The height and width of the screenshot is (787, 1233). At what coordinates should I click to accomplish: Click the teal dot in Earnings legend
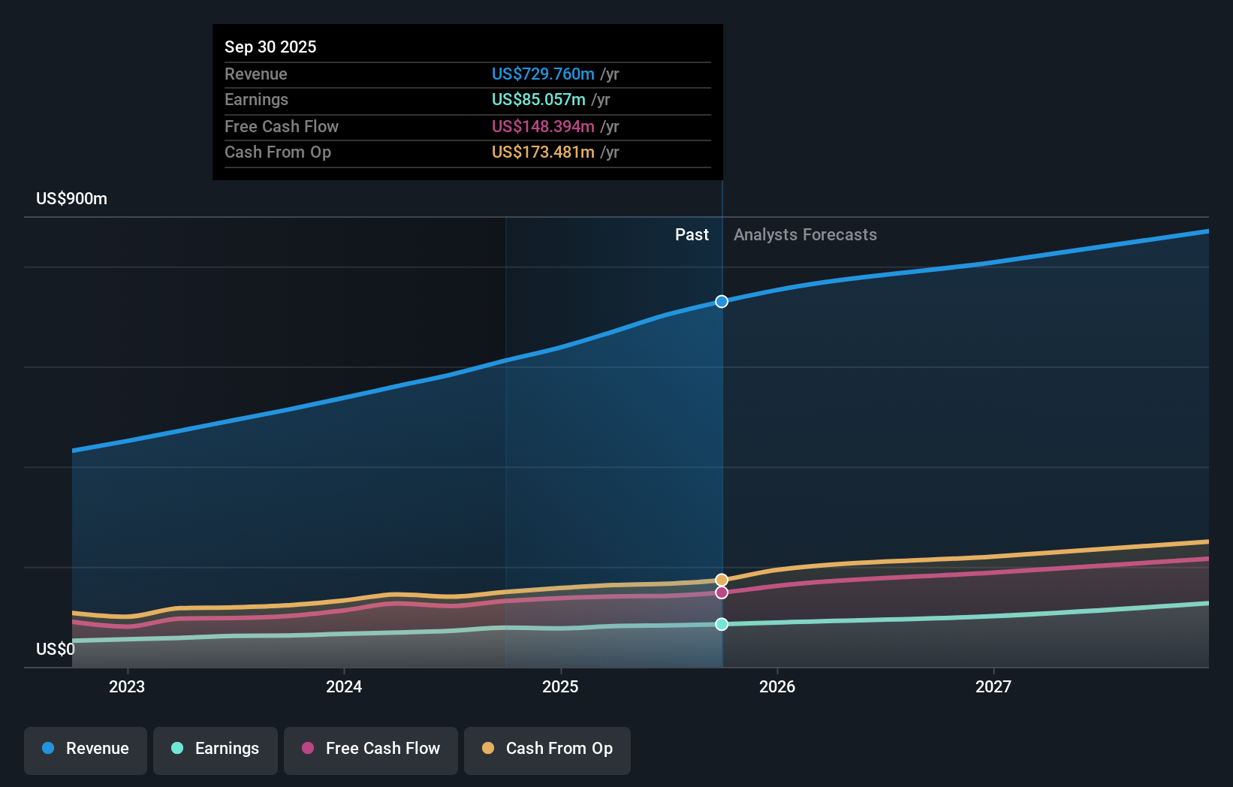point(177,748)
